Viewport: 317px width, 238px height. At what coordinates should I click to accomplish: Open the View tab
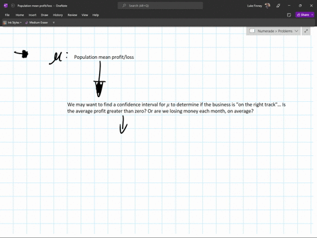click(x=85, y=15)
